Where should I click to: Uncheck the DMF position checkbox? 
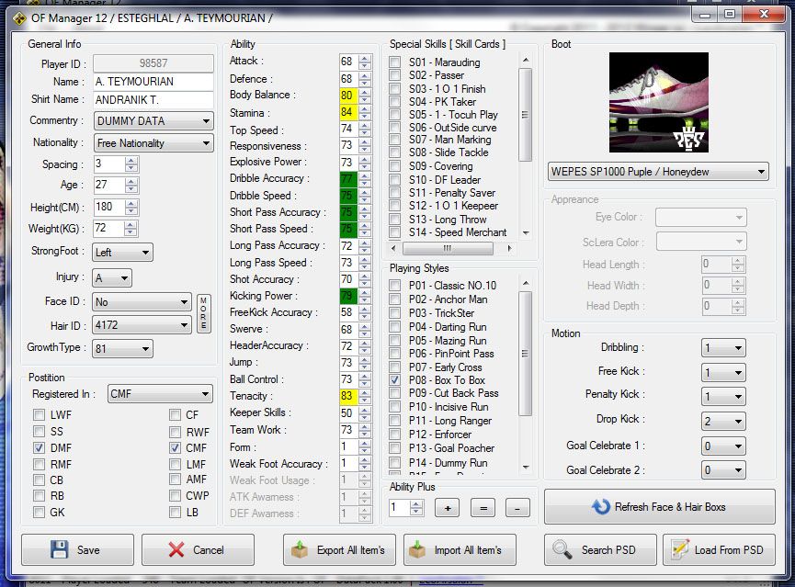(x=39, y=447)
